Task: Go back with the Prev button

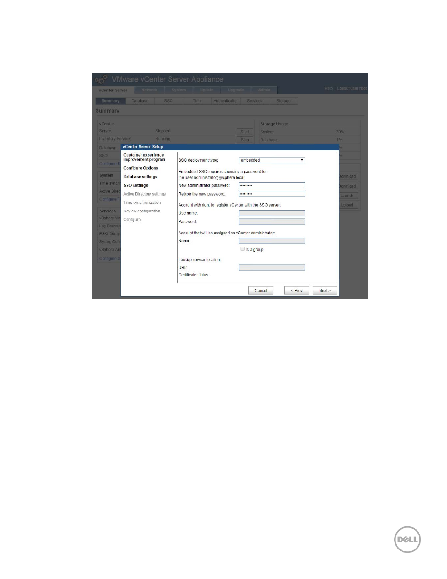Action: click(297, 291)
